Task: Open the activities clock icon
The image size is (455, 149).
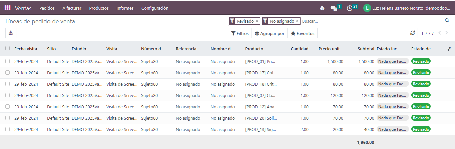Action: [x=350, y=8]
